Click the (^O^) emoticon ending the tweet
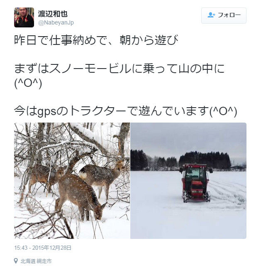Viewport: 261px width, 268px height. point(223,111)
